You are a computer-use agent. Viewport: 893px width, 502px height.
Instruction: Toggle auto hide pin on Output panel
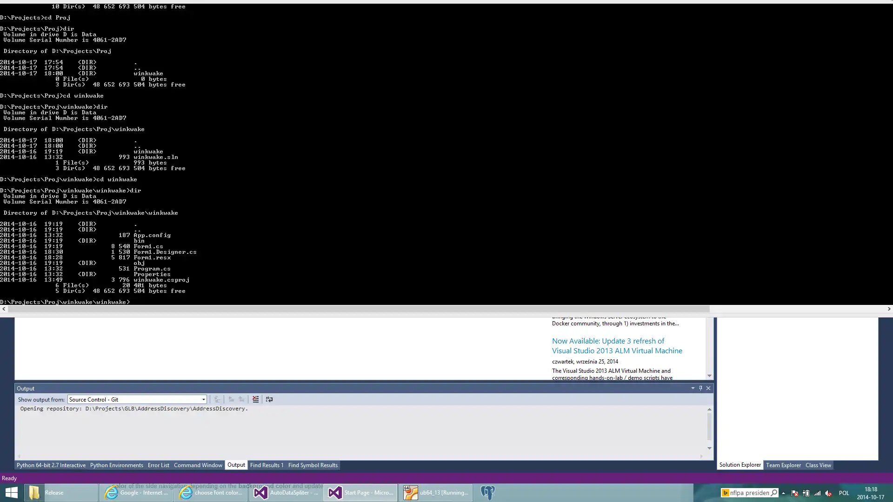(x=700, y=388)
